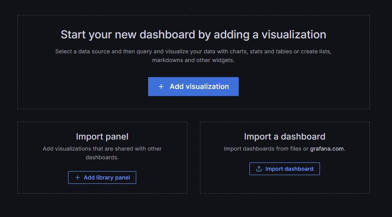Click the Add library panel button text
The height and width of the screenshot is (217, 392).
[107, 177]
